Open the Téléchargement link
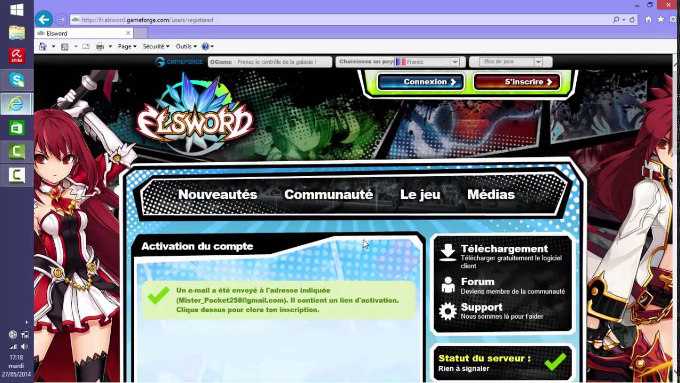Screen dimensions: 680x383 504,248
